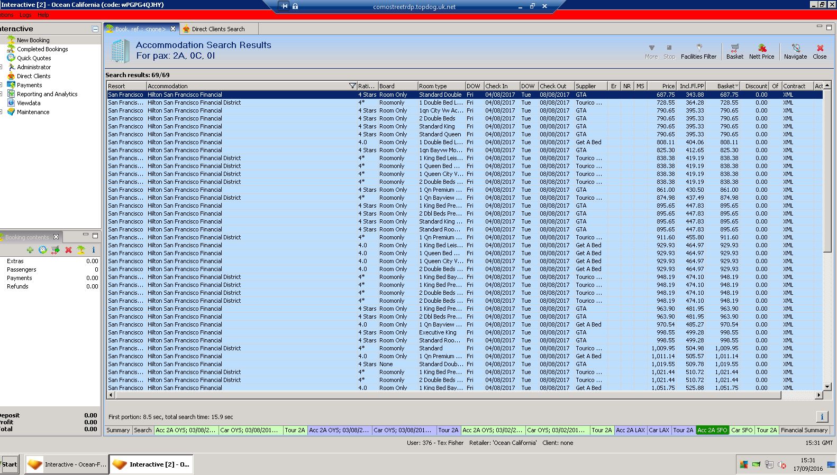Click horizontal scrollbar left arrow
The height and width of the screenshot is (475, 837).
[x=111, y=395]
